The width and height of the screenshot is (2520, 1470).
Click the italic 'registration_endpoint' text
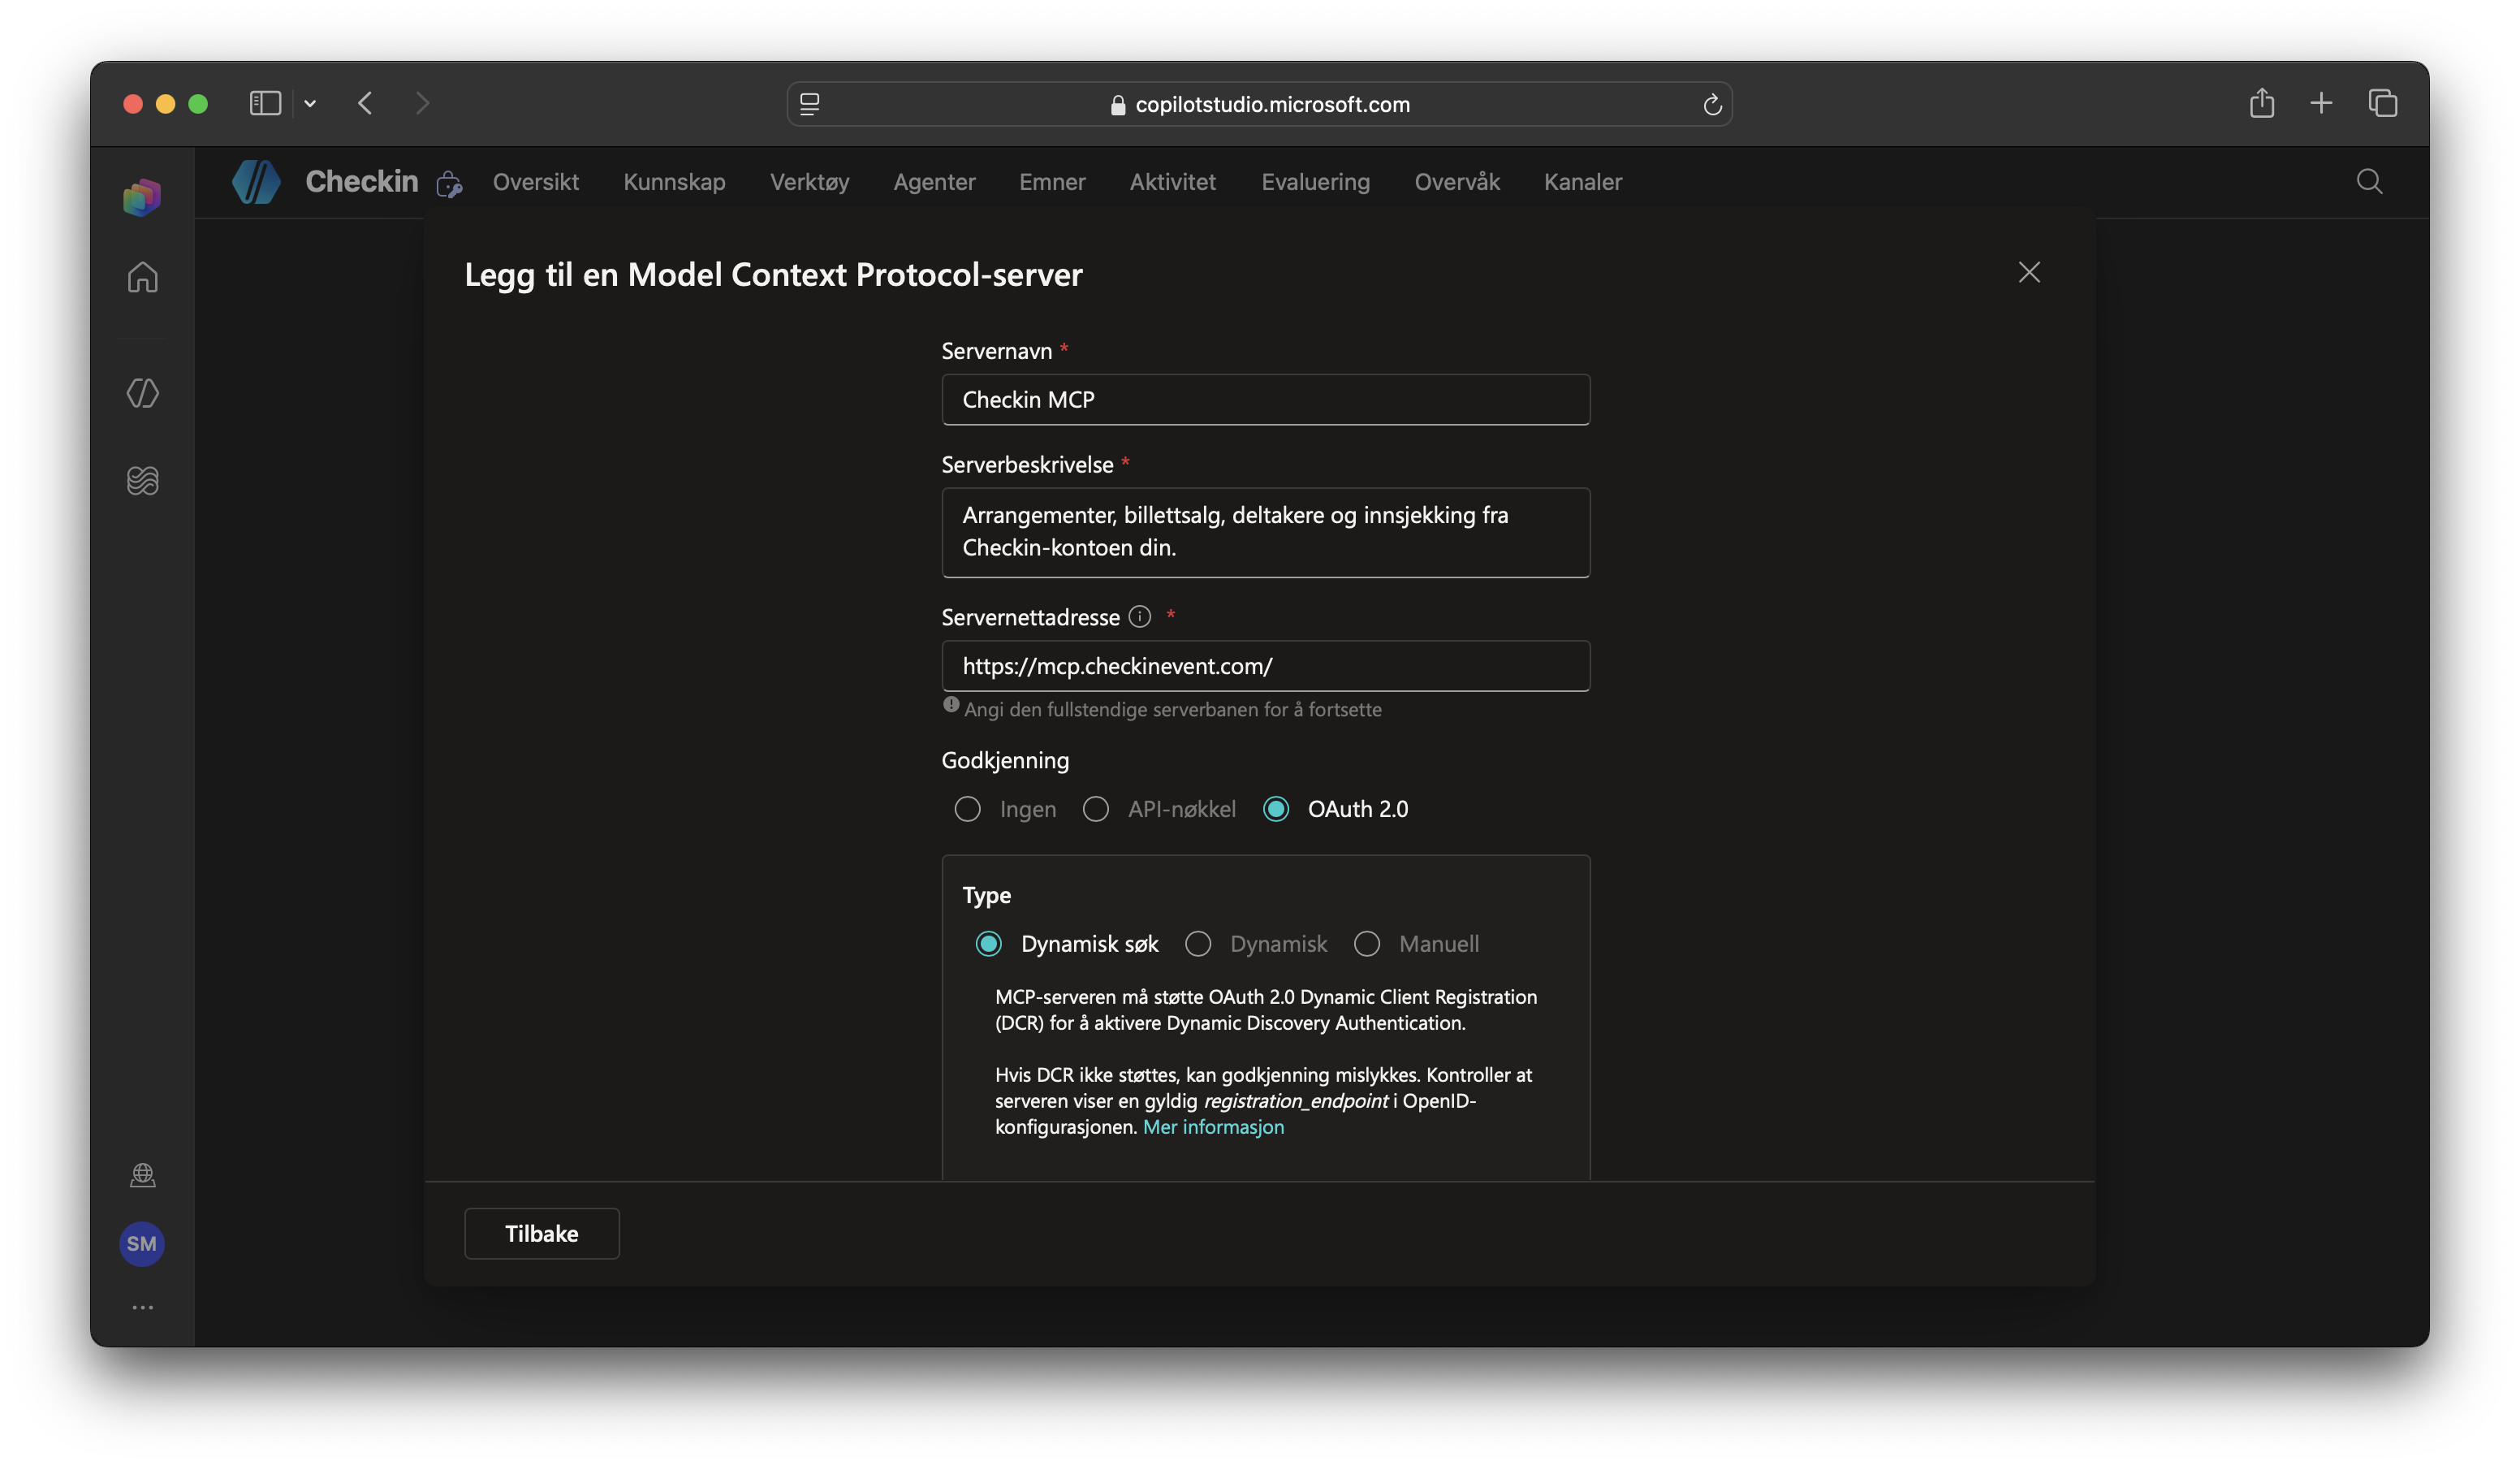tap(1296, 1100)
